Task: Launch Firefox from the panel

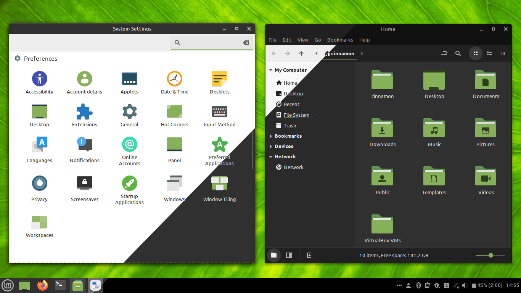Action: click(x=43, y=285)
